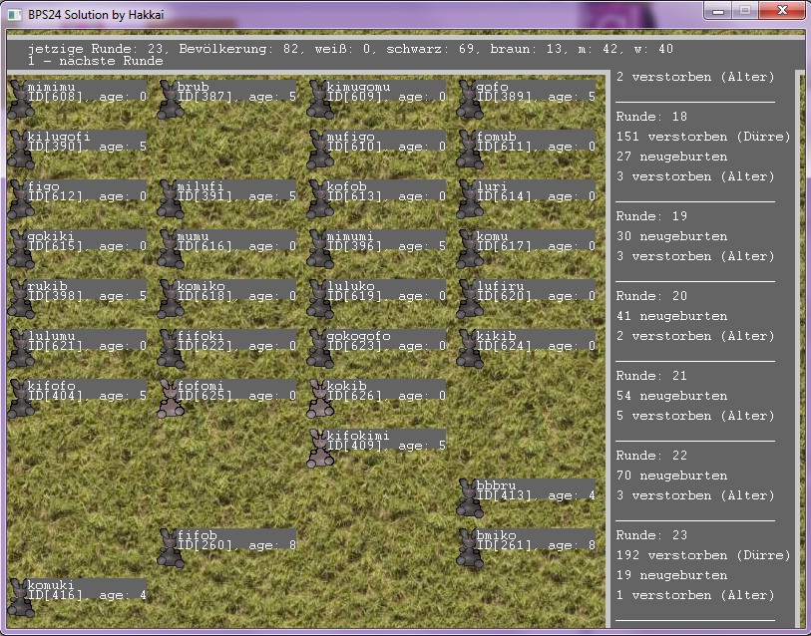Image resolution: width=811 pixels, height=636 pixels.
Task: Select the brub rabbit sprite
Action: [170, 99]
